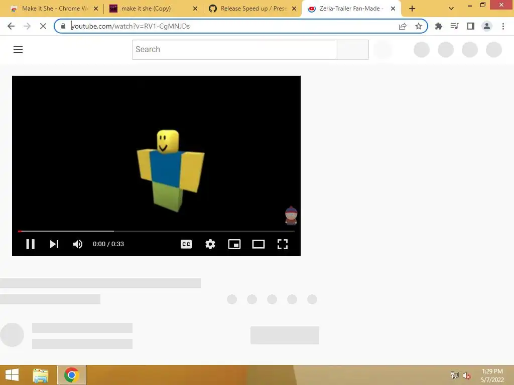Mute the video volume speaker icon
The image size is (514, 385).
pyautogui.click(x=78, y=244)
